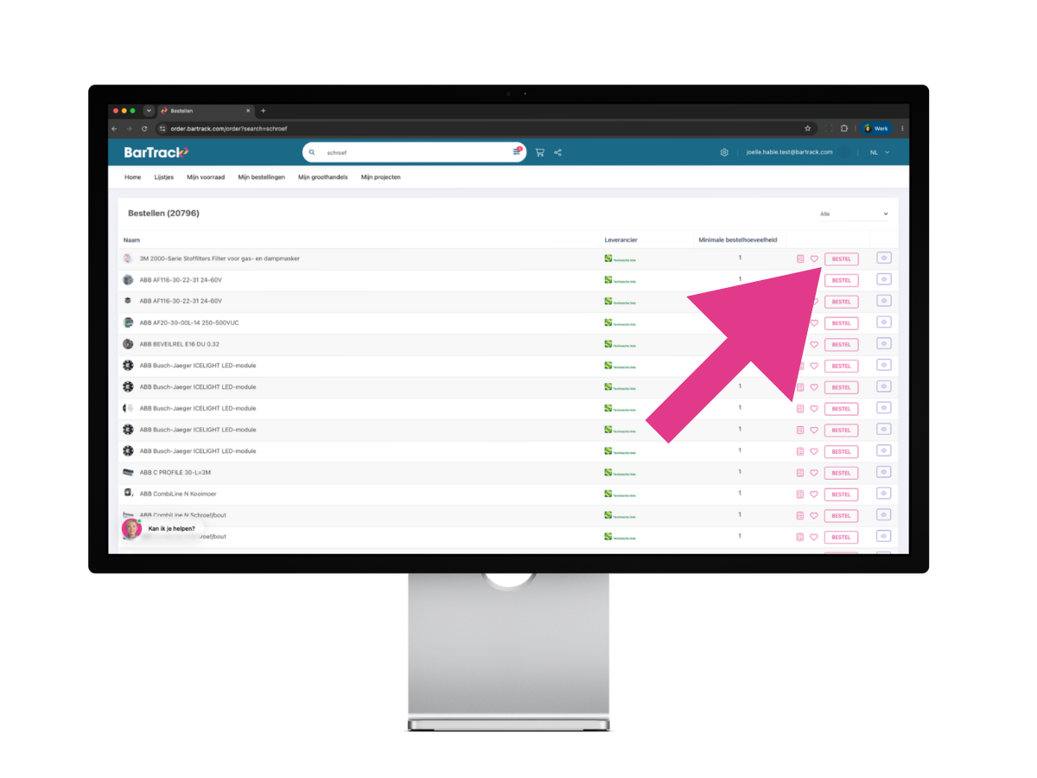The height and width of the screenshot is (778, 1037).
Task: Expand the NL language dropdown
Action: (x=880, y=152)
